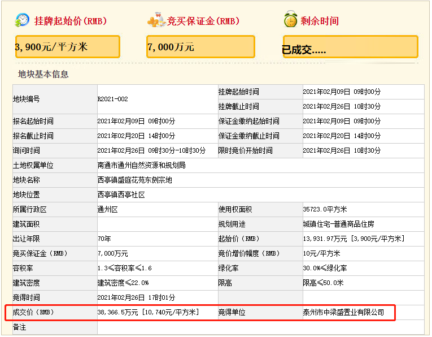
Task: Click the 竞买保证金(RMB) heading
Action: tap(203, 21)
